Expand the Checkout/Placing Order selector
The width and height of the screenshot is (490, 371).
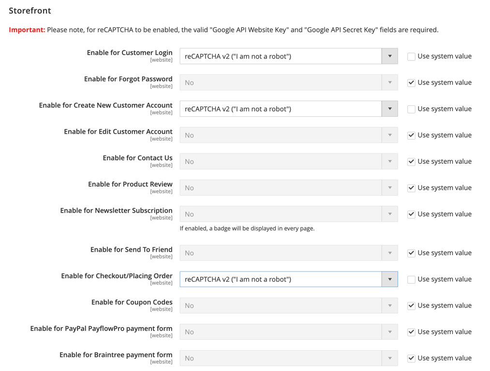click(x=389, y=279)
